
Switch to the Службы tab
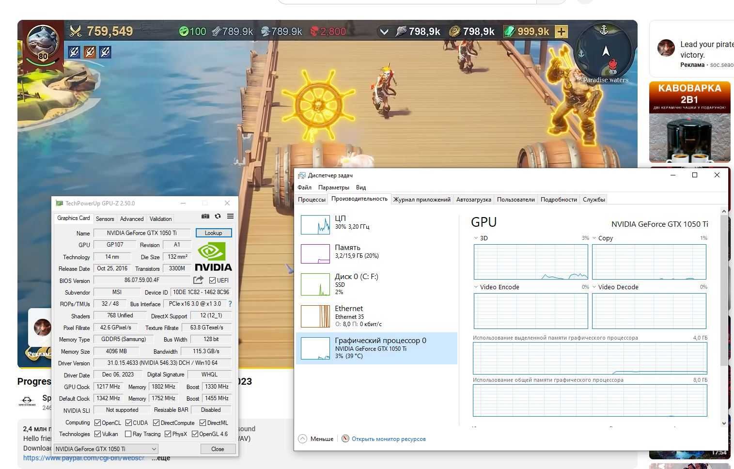tap(593, 199)
